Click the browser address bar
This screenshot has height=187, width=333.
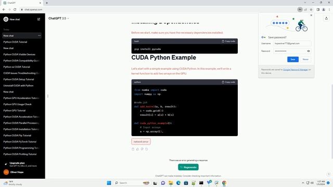click(157, 9)
